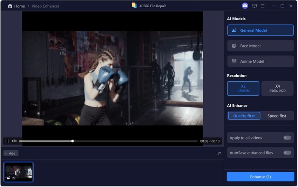
Task: Close the application window
Action: (291, 6)
